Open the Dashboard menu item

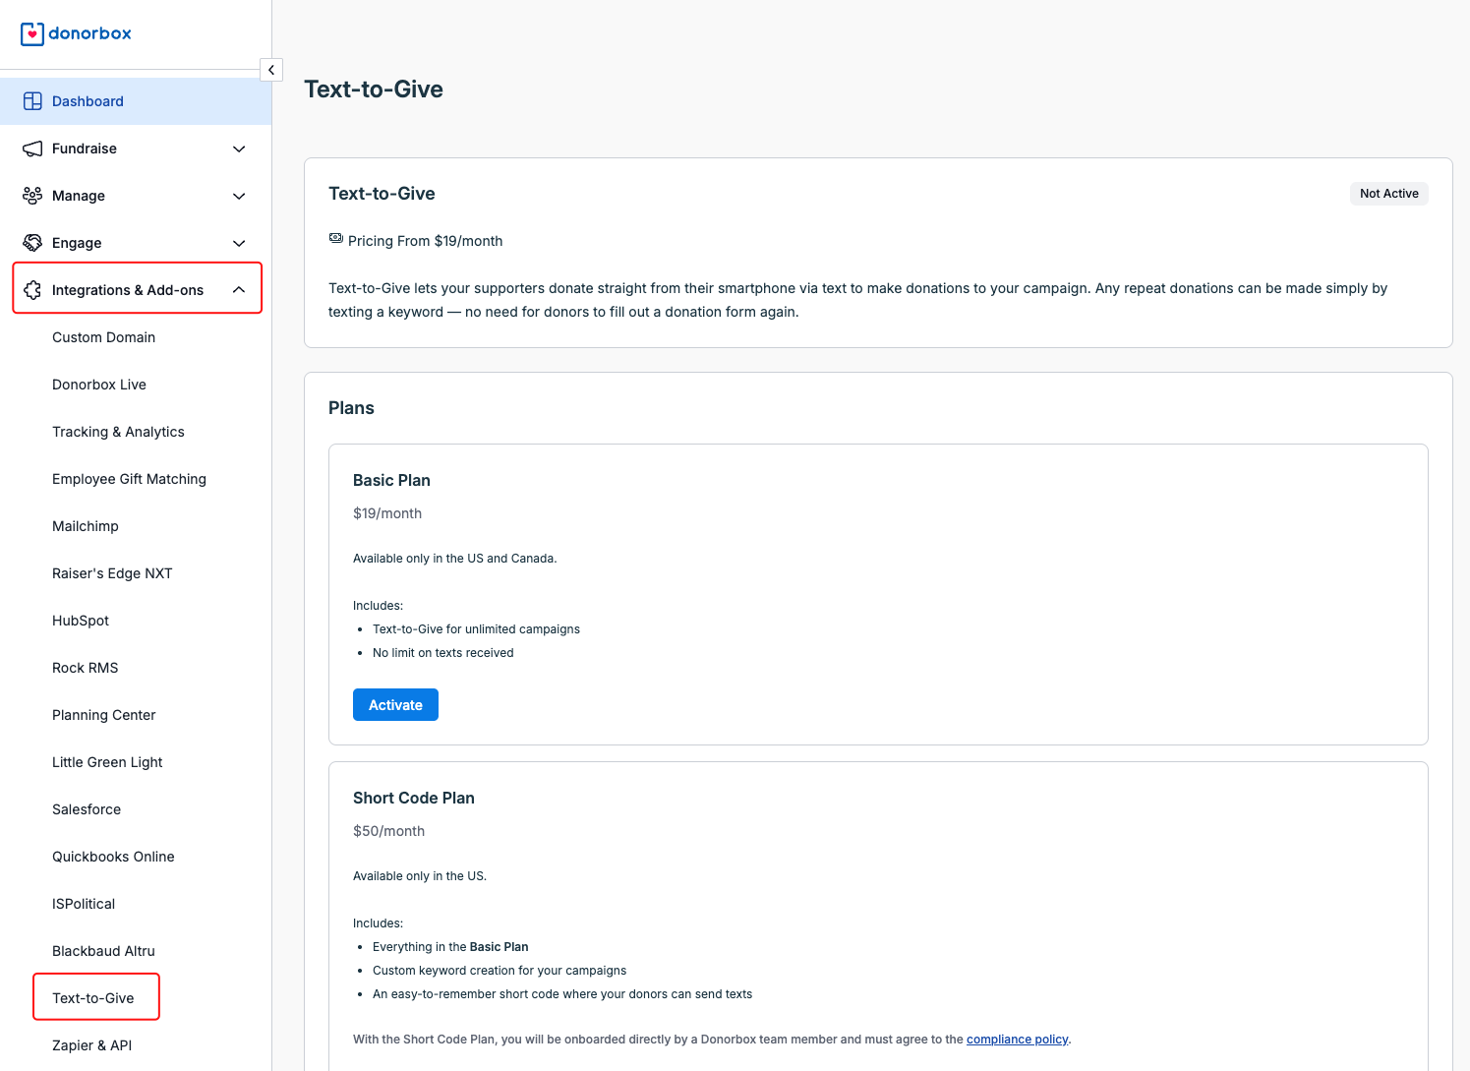point(136,101)
